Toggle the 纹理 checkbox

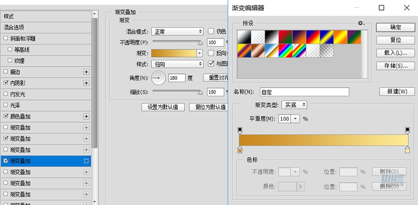[10, 61]
